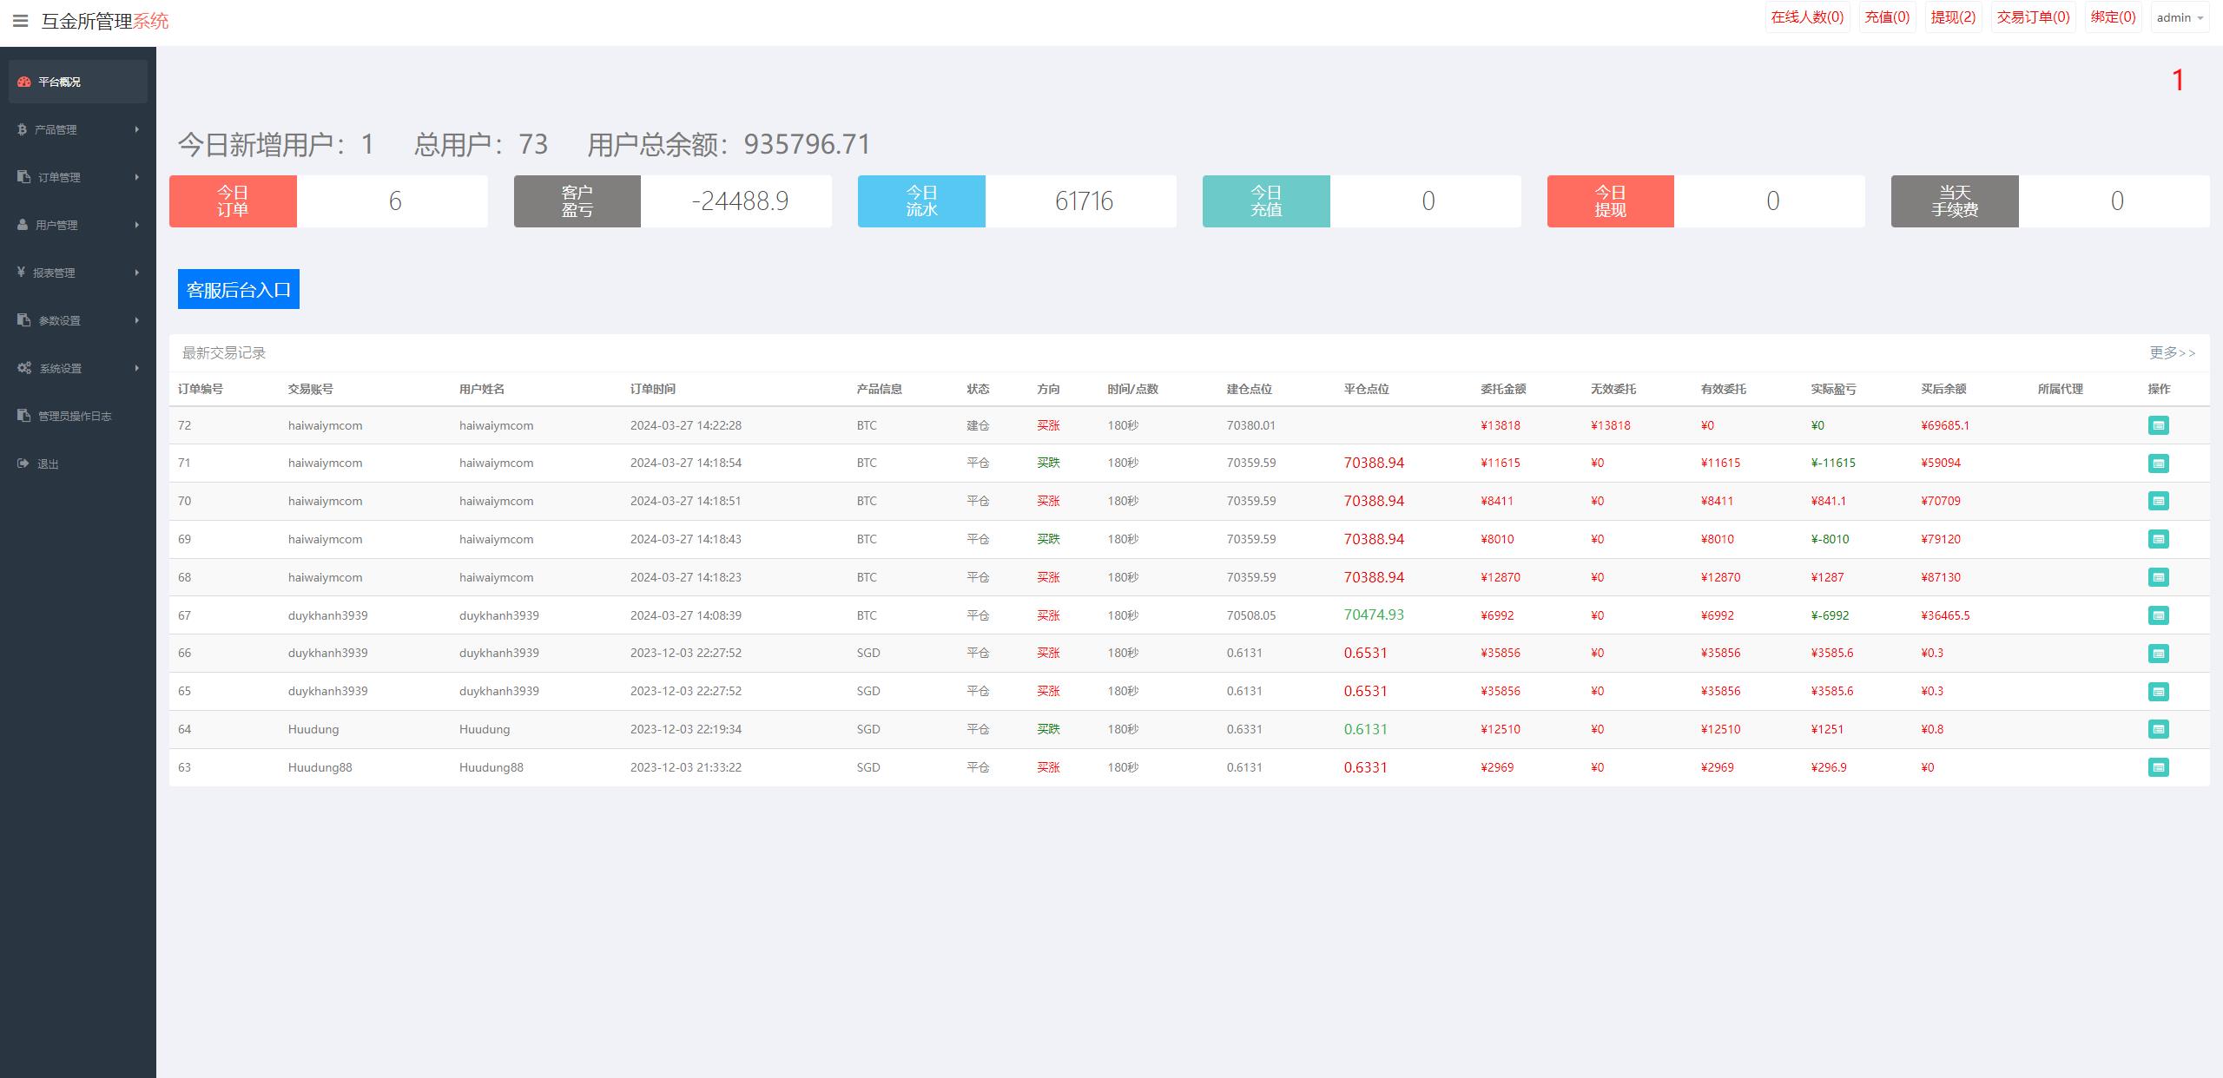Click the bitcoin icon for 产品管理

22,129
